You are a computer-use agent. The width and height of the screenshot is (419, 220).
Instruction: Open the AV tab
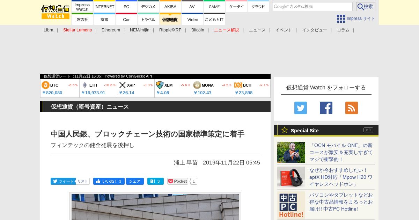[192, 7]
